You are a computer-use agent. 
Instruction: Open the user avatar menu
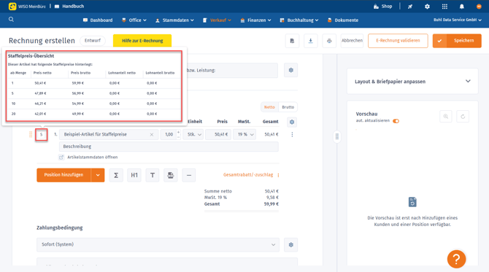[479, 7]
